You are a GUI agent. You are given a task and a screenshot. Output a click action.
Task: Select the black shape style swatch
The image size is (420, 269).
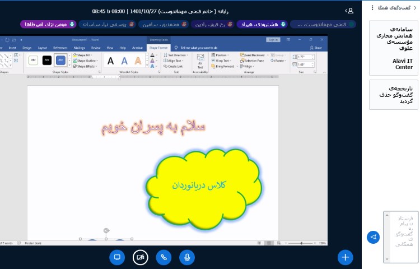pos(47,60)
